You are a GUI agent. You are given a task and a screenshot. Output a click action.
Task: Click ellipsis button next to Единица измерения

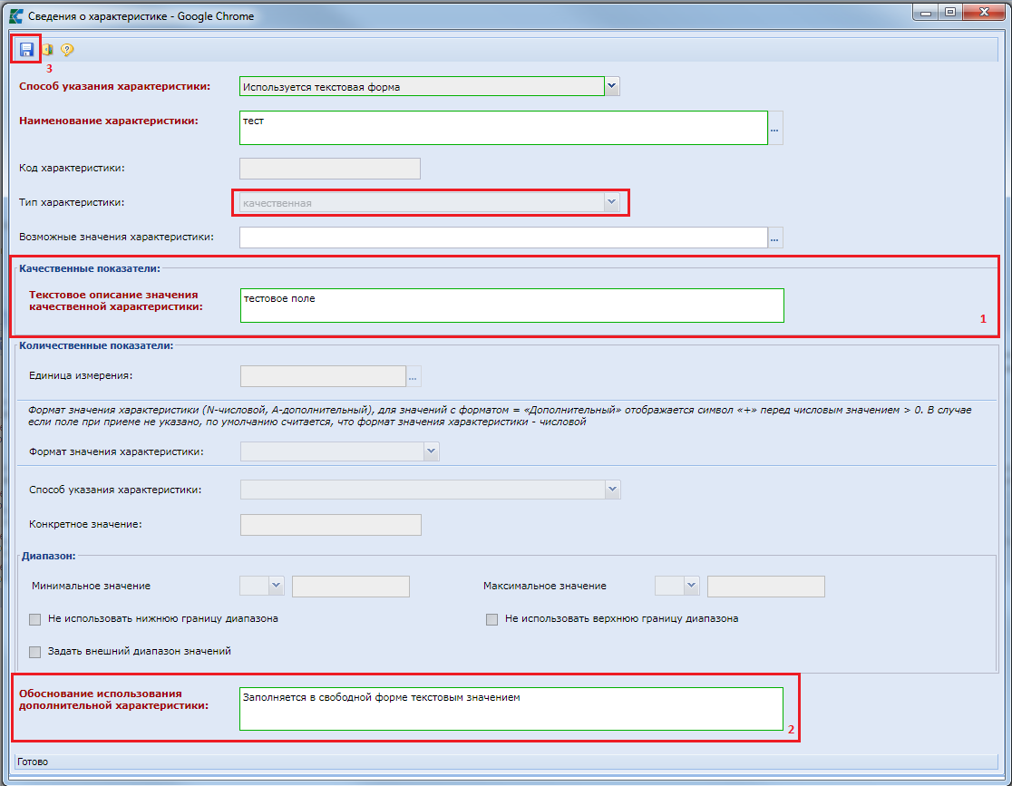click(414, 376)
